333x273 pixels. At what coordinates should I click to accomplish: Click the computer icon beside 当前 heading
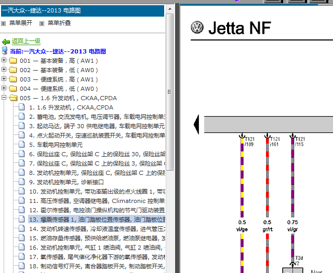[5, 51]
